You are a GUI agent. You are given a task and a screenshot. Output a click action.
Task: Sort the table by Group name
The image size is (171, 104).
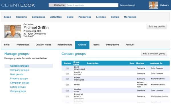point(76,63)
